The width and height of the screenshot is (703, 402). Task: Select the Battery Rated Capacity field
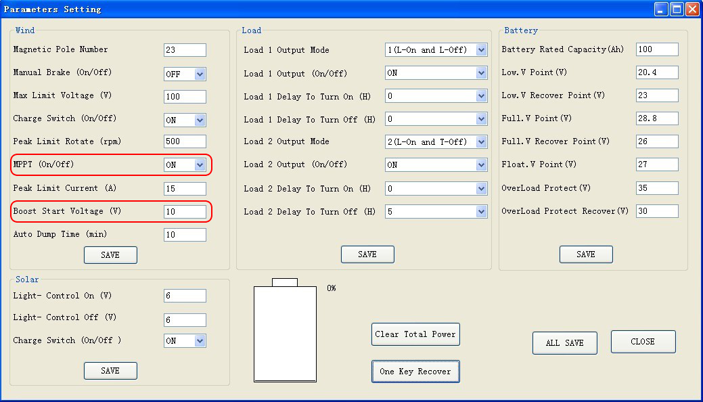(x=657, y=49)
